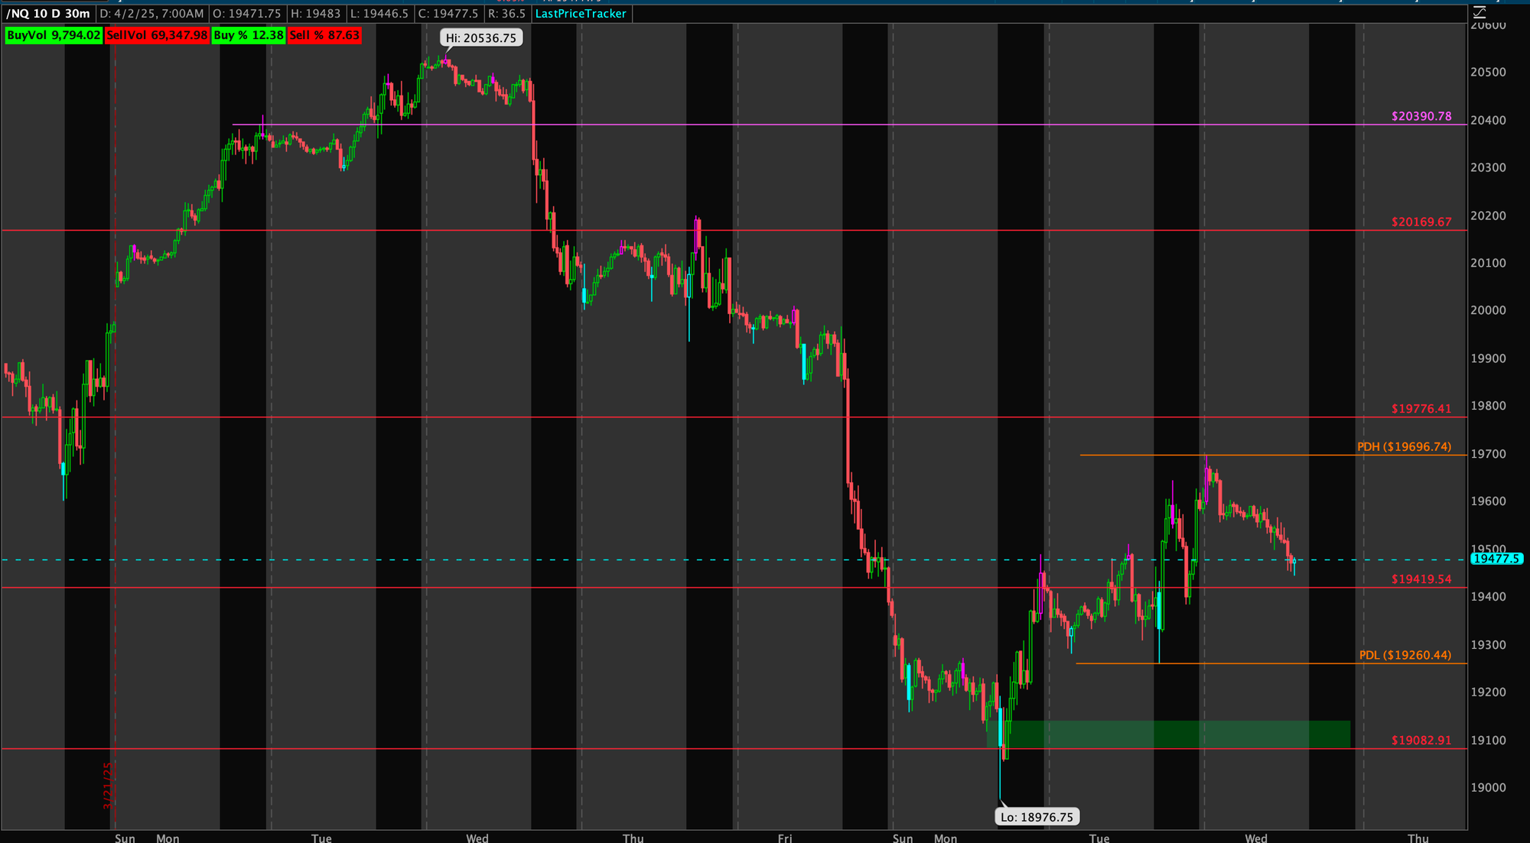Click the green shaded demand zone rectangle
Image resolution: width=1530 pixels, height=843 pixels.
pos(1170,734)
